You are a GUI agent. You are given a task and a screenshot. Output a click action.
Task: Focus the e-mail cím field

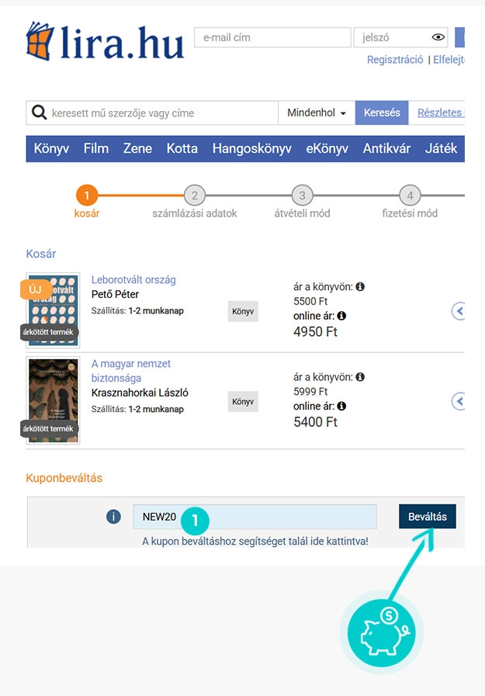272,37
